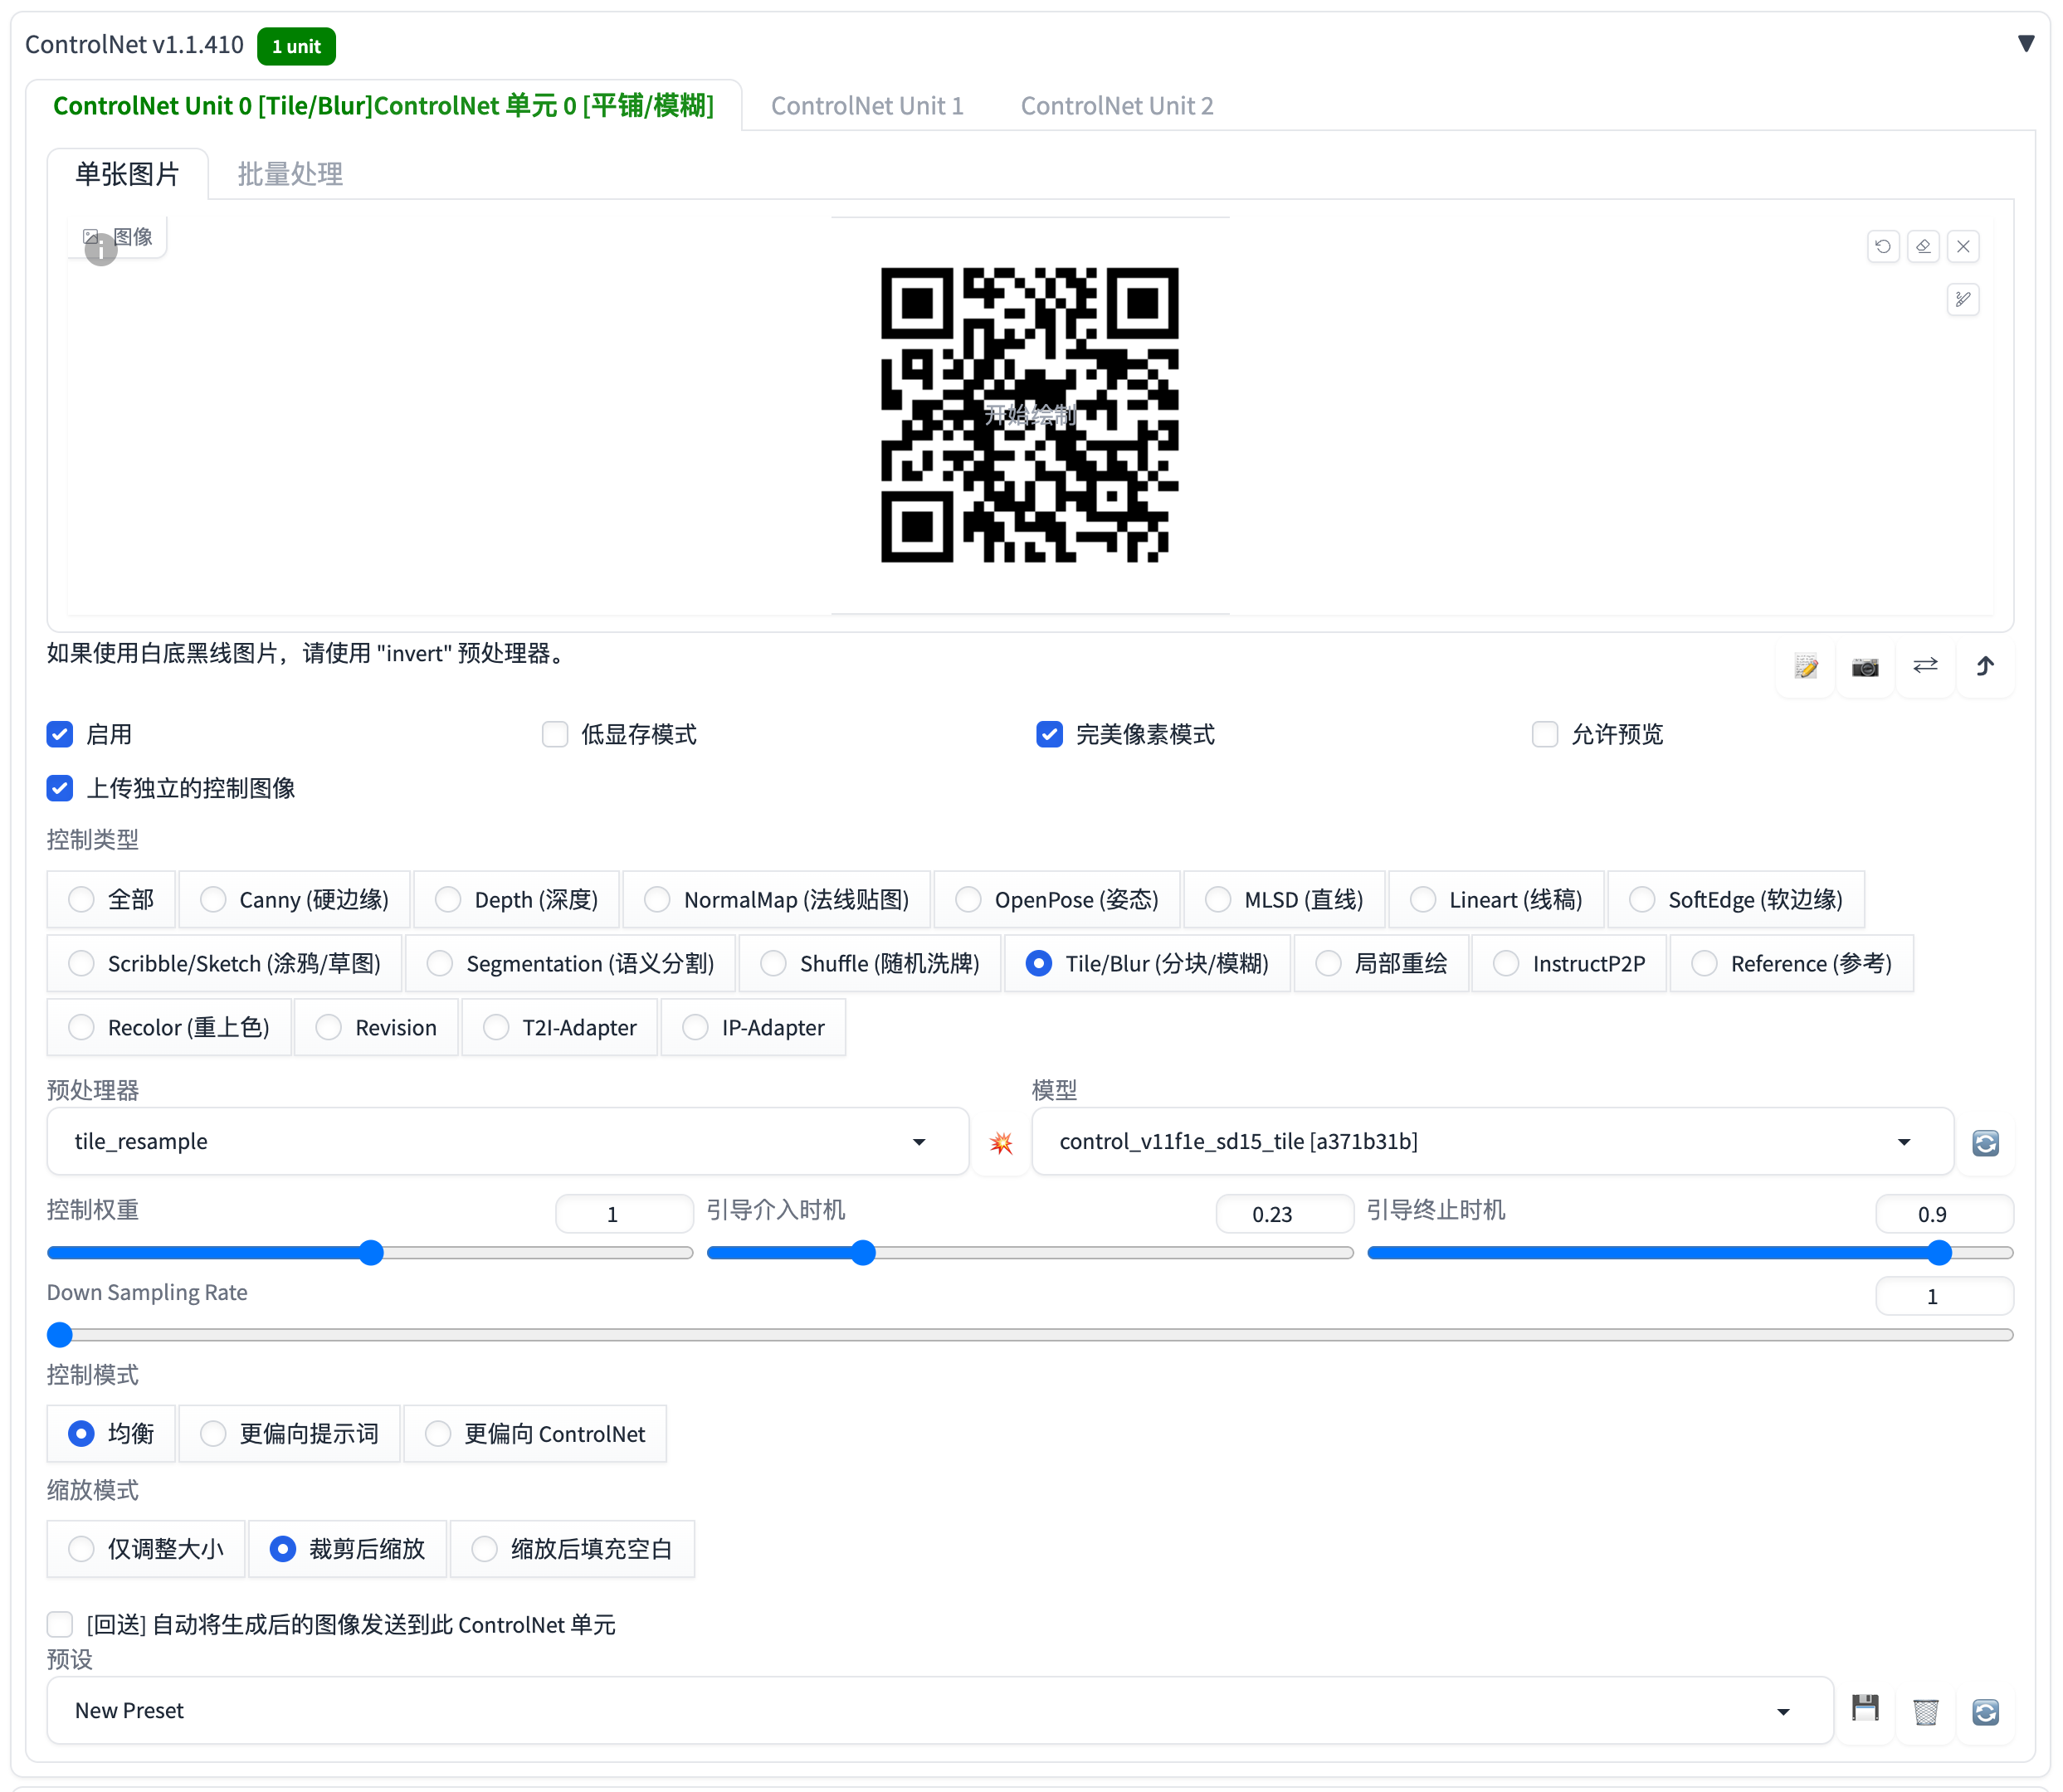Open the brush pen tool icon

tap(1962, 299)
